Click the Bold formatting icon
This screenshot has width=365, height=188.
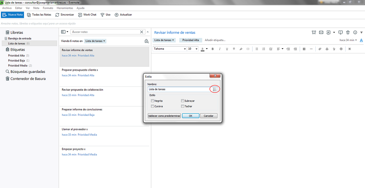[x=213, y=49]
